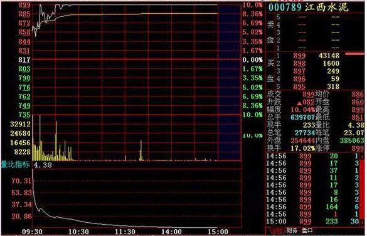
Task: Click the 10:30 time axis label
Action: pyautogui.click(x=78, y=232)
